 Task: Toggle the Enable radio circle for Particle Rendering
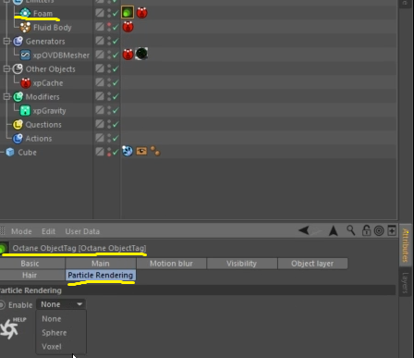tap(2, 305)
